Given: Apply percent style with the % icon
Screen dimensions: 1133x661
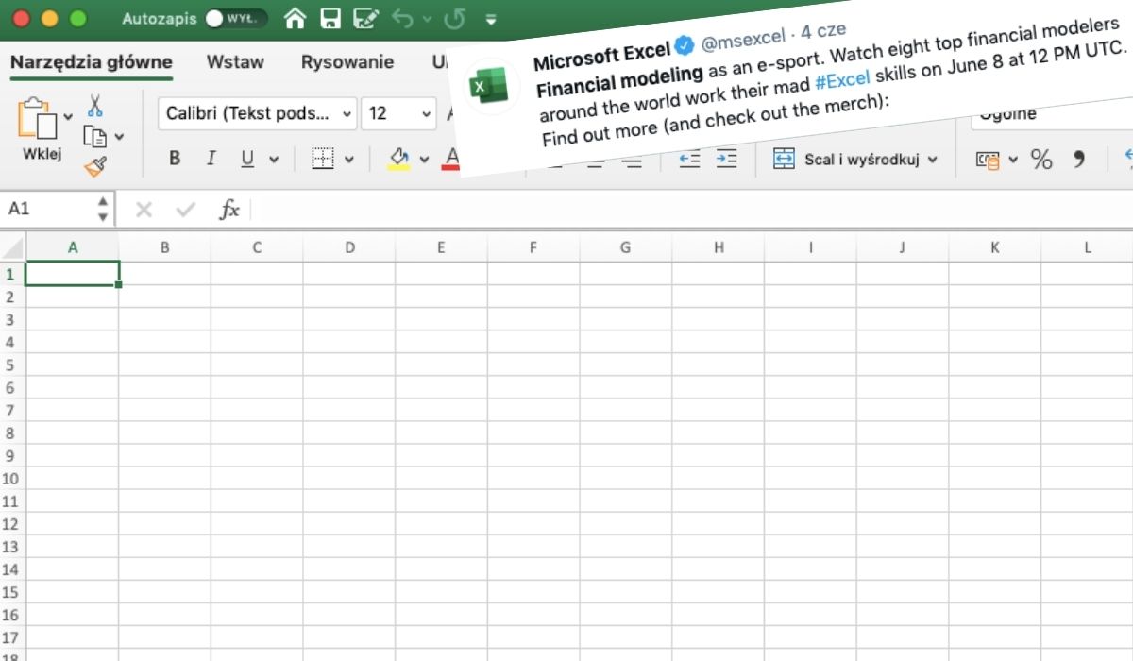Looking at the screenshot, I should click(x=1041, y=160).
